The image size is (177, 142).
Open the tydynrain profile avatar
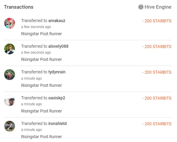(x=10, y=75)
